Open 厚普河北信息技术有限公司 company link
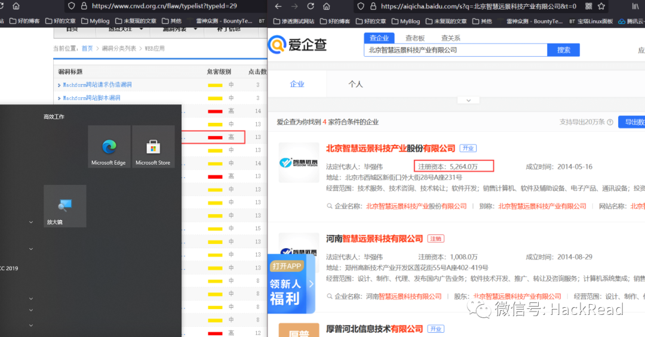 point(374,329)
